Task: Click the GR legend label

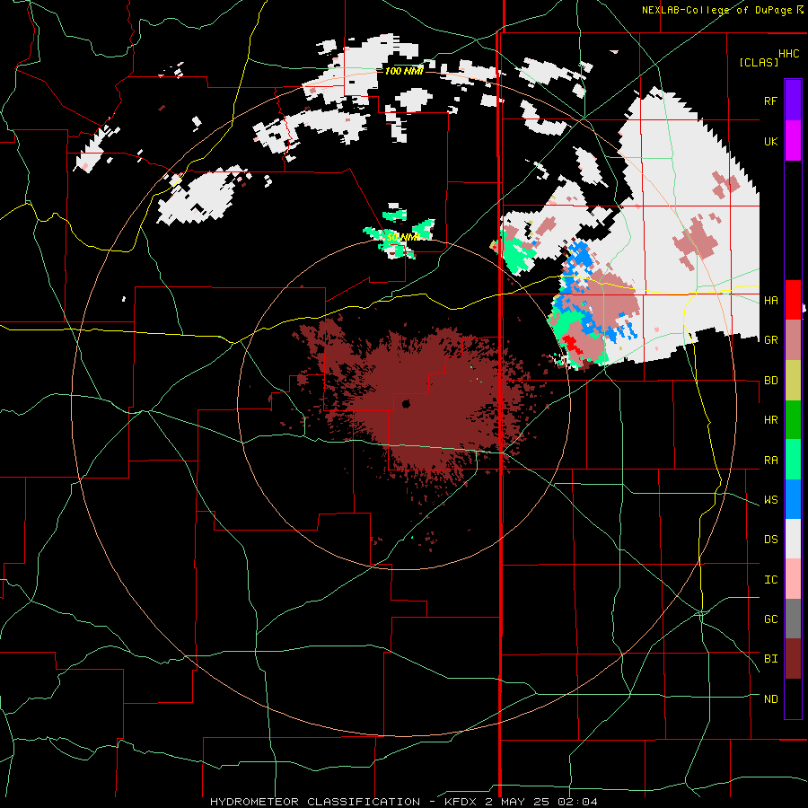Action: pyautogui.click(x=770, y=340)
